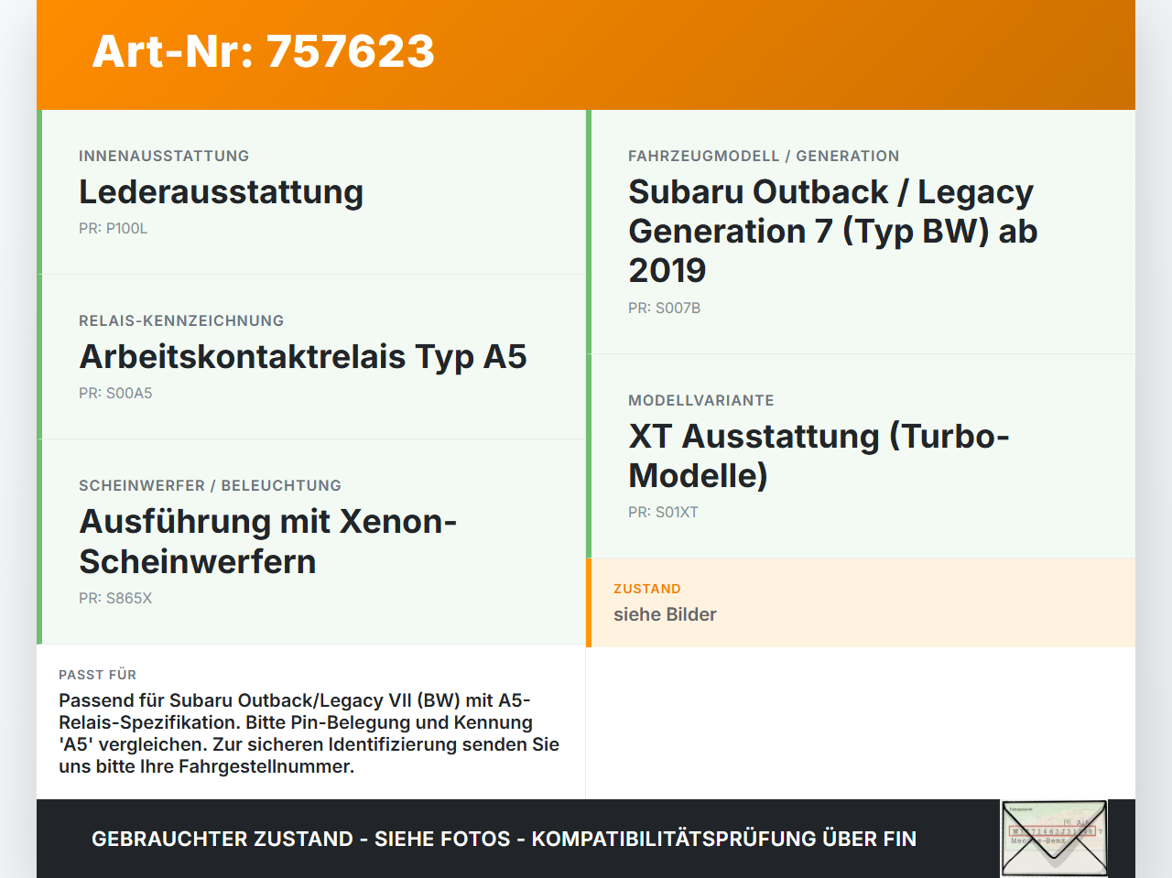Click the MODELLVARIANTE label

[x=701, y=400]
